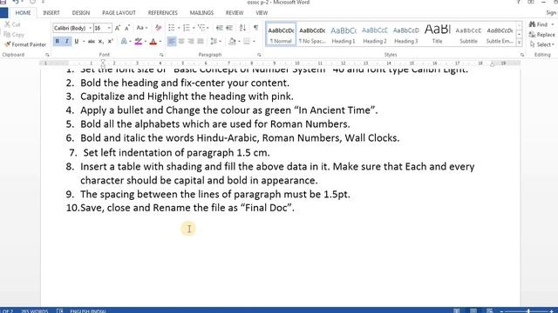Expand highlight color dropdown arrow

pyautogui.click(x=146, y=42)
